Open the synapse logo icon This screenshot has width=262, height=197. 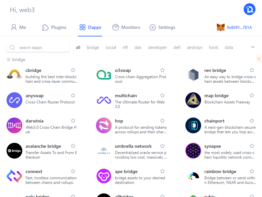coord(193,151)
